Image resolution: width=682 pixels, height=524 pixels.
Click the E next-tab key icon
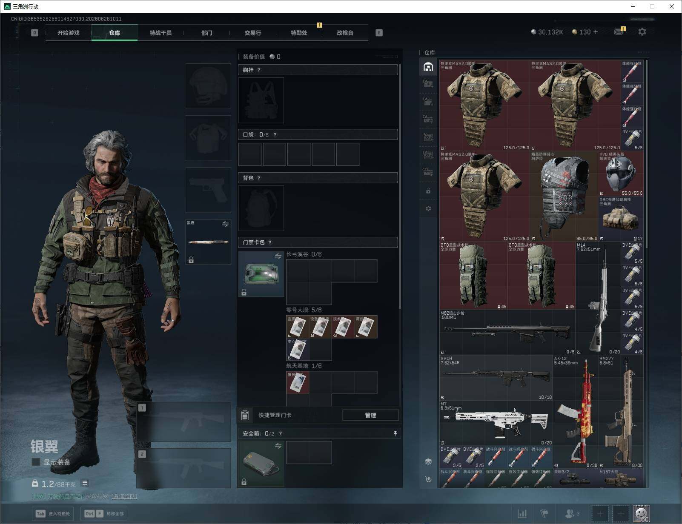click(379, 33)
